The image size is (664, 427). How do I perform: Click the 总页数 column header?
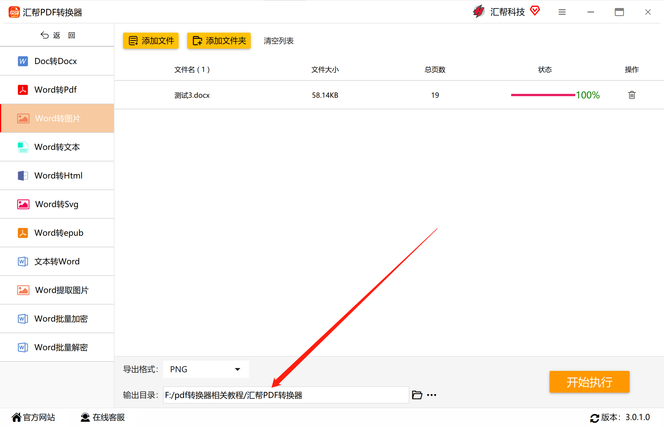click(435, 70)
